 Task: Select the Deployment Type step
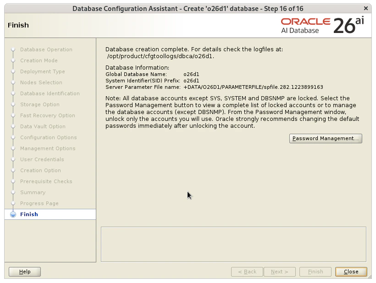coord(43,71)
